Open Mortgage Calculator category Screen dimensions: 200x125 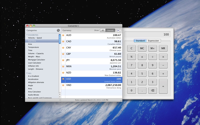36,60
